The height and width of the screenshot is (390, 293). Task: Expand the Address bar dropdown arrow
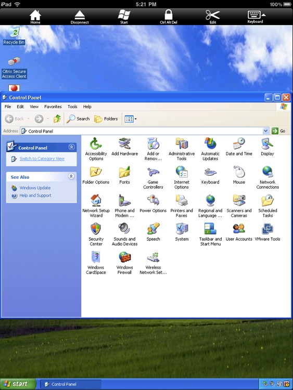click(266, 131)
